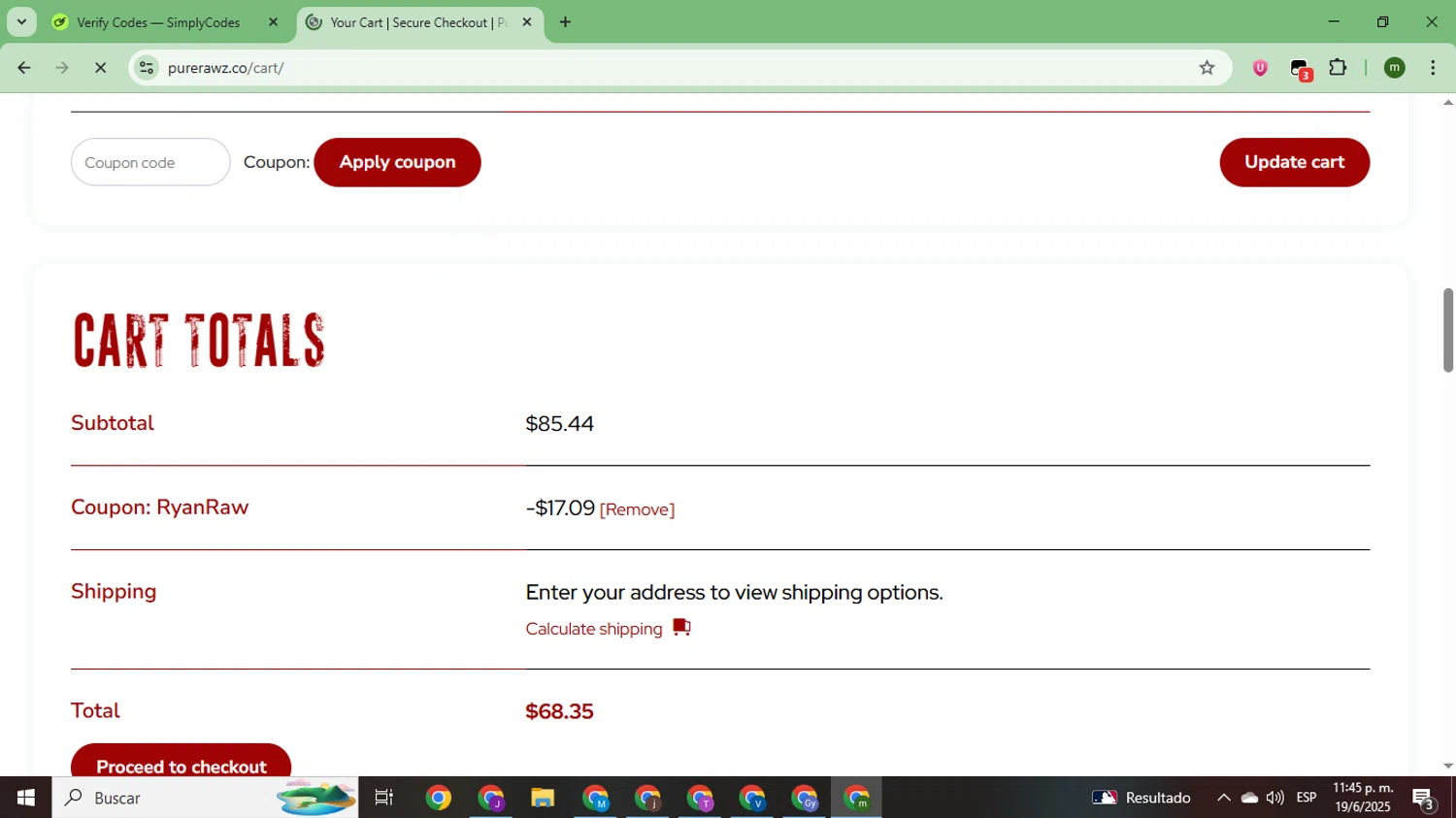Click the Buscar taskbar search box
Screen dimensions: 1456x818
point(205,798)
